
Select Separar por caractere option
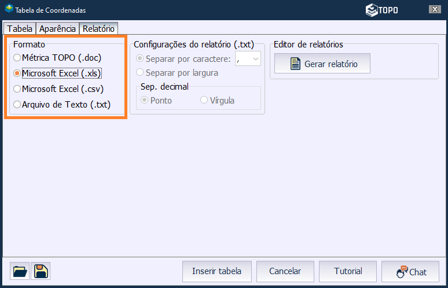(x=139, y=58)
